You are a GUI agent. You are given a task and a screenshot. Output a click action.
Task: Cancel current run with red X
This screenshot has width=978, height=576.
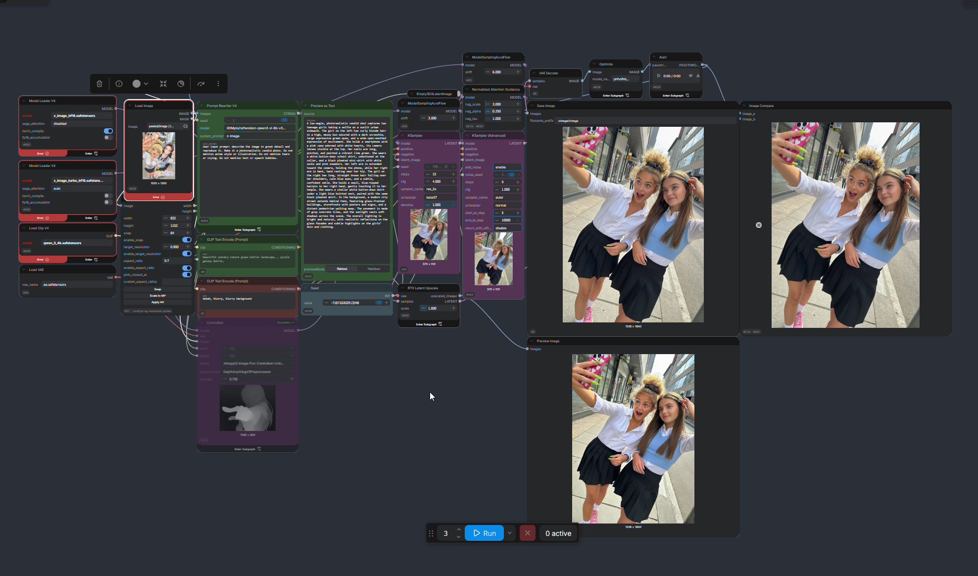click(527, 533)
